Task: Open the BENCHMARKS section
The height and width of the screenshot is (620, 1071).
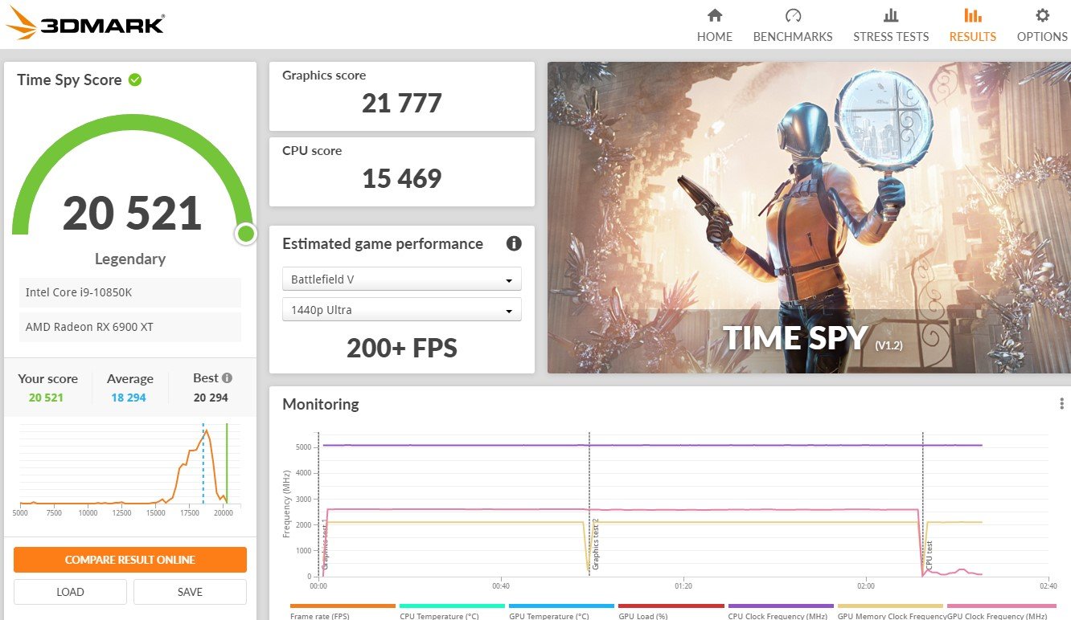Action: 793,26
